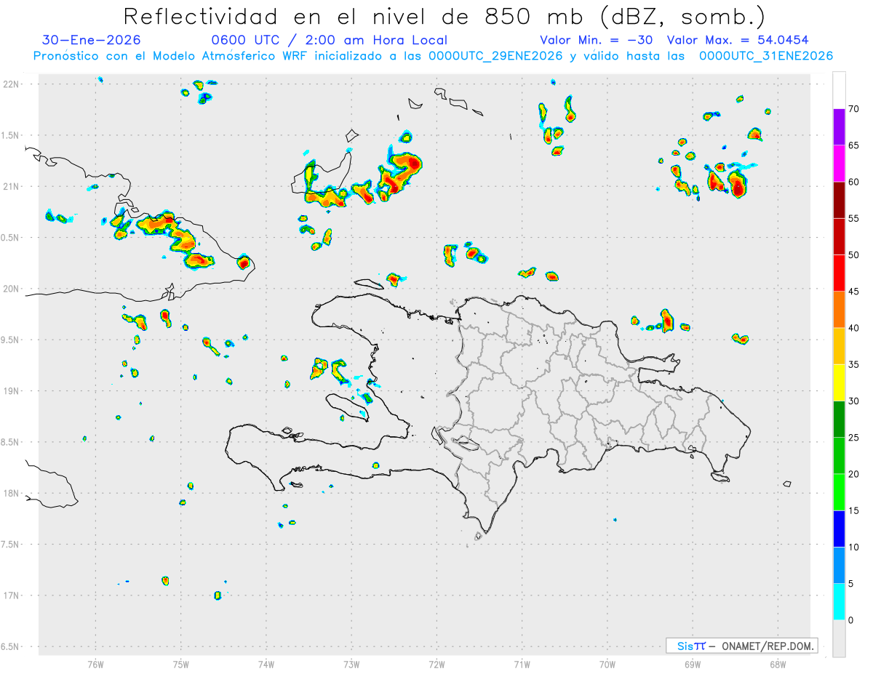Click the colorbar label '5'

pos(851,584)
